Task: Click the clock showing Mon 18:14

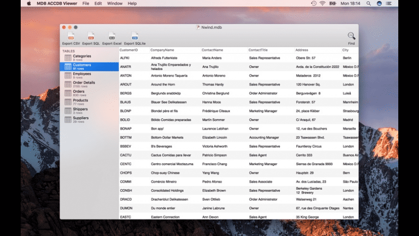Action: pyautogui.click(x=350, y=3)
